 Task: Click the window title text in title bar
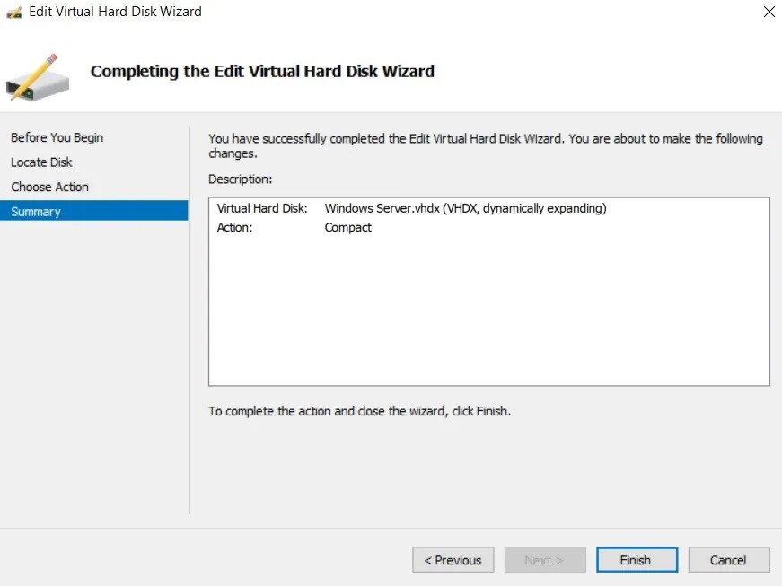pos(115,13)
